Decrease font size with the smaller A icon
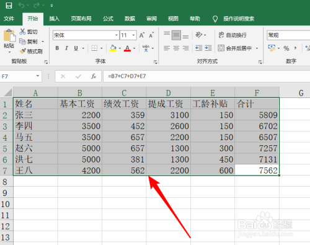This screenshot has width=310, height=245. (151, 35)
